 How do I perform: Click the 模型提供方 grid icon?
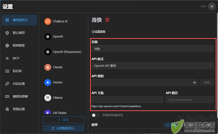tap(7, 20)
